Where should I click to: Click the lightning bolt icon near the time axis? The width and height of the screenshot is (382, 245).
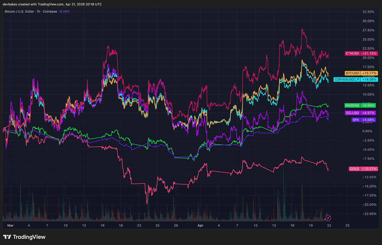click(x=328, y=218)
